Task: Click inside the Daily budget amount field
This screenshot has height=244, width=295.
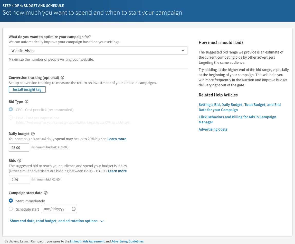Action: [19, 147]
